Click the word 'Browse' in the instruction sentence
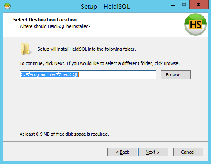Screen dimensions: 211x164 (171, 63)
